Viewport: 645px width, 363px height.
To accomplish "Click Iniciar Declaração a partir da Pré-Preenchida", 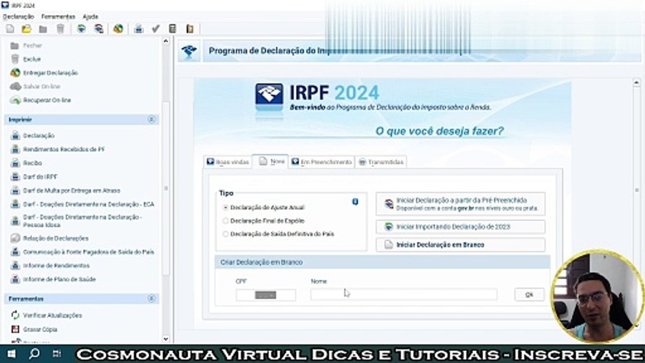I will pos(461,204).
